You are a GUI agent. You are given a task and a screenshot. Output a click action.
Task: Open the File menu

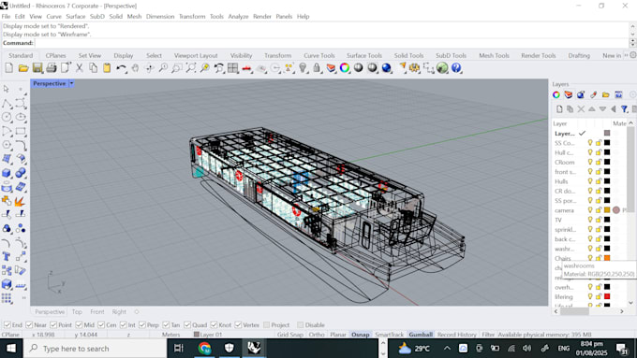click(x=6, y=16)
